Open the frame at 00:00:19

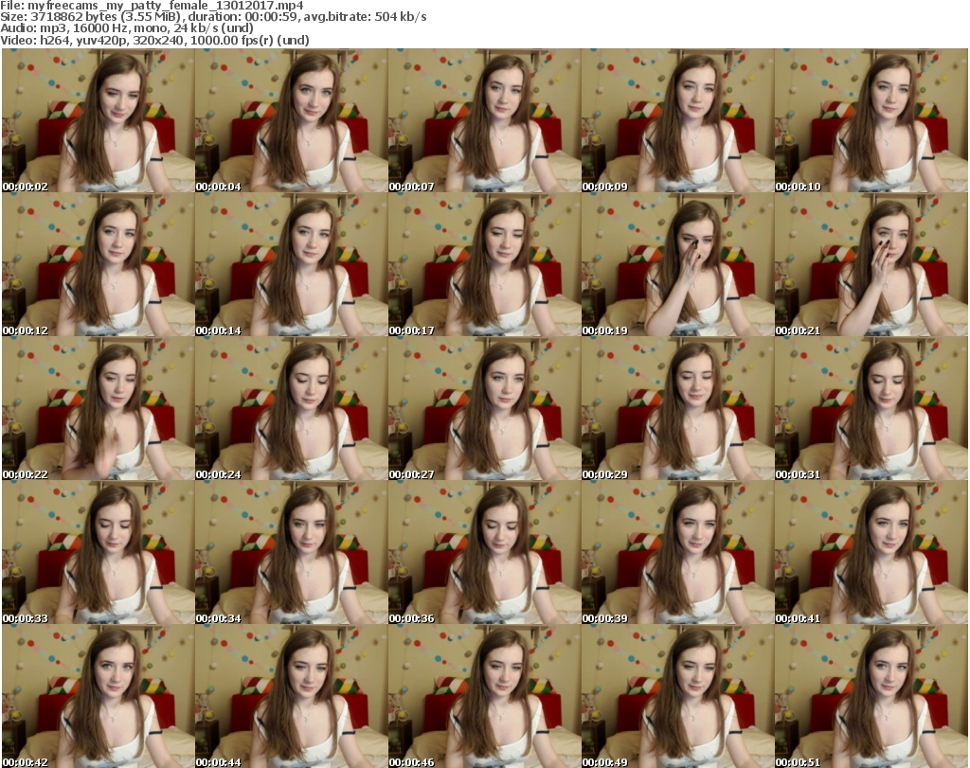pos(677,264)
